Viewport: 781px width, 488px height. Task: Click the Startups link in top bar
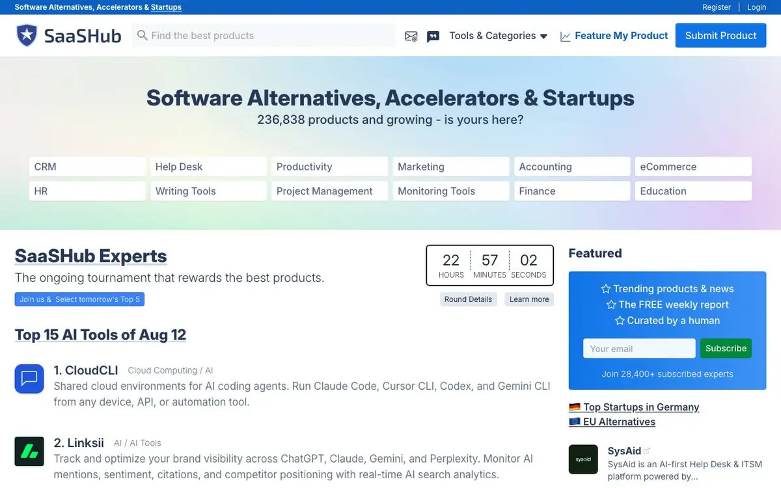[x=166, y=7]
